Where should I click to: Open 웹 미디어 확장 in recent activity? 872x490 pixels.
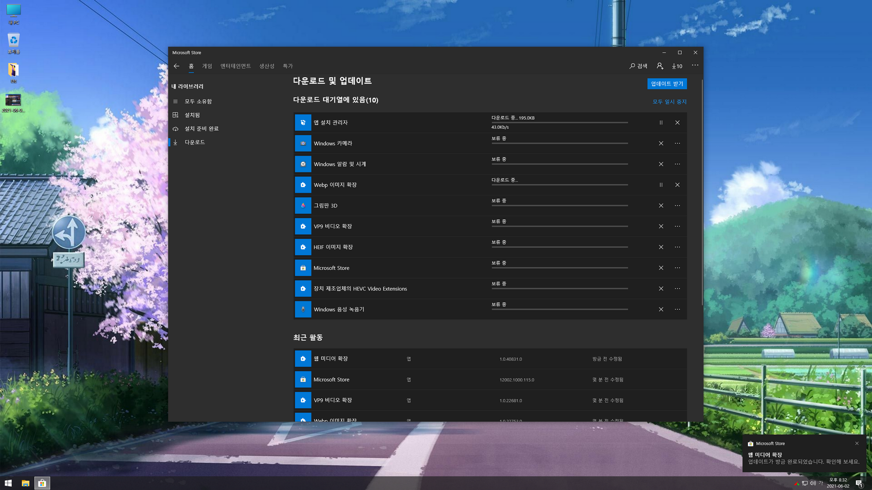coord(490,359)
